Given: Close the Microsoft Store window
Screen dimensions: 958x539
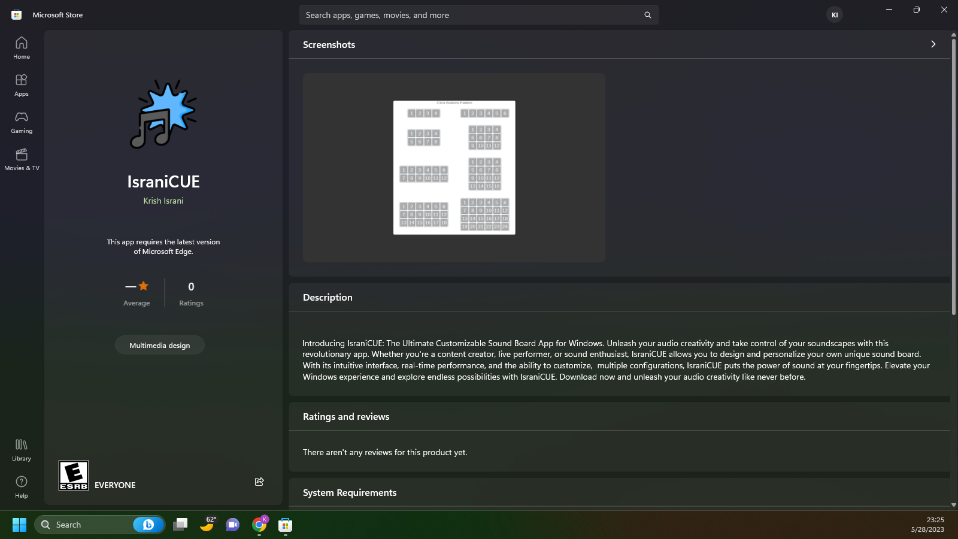Looking at the screenshot, I should 944,10.
